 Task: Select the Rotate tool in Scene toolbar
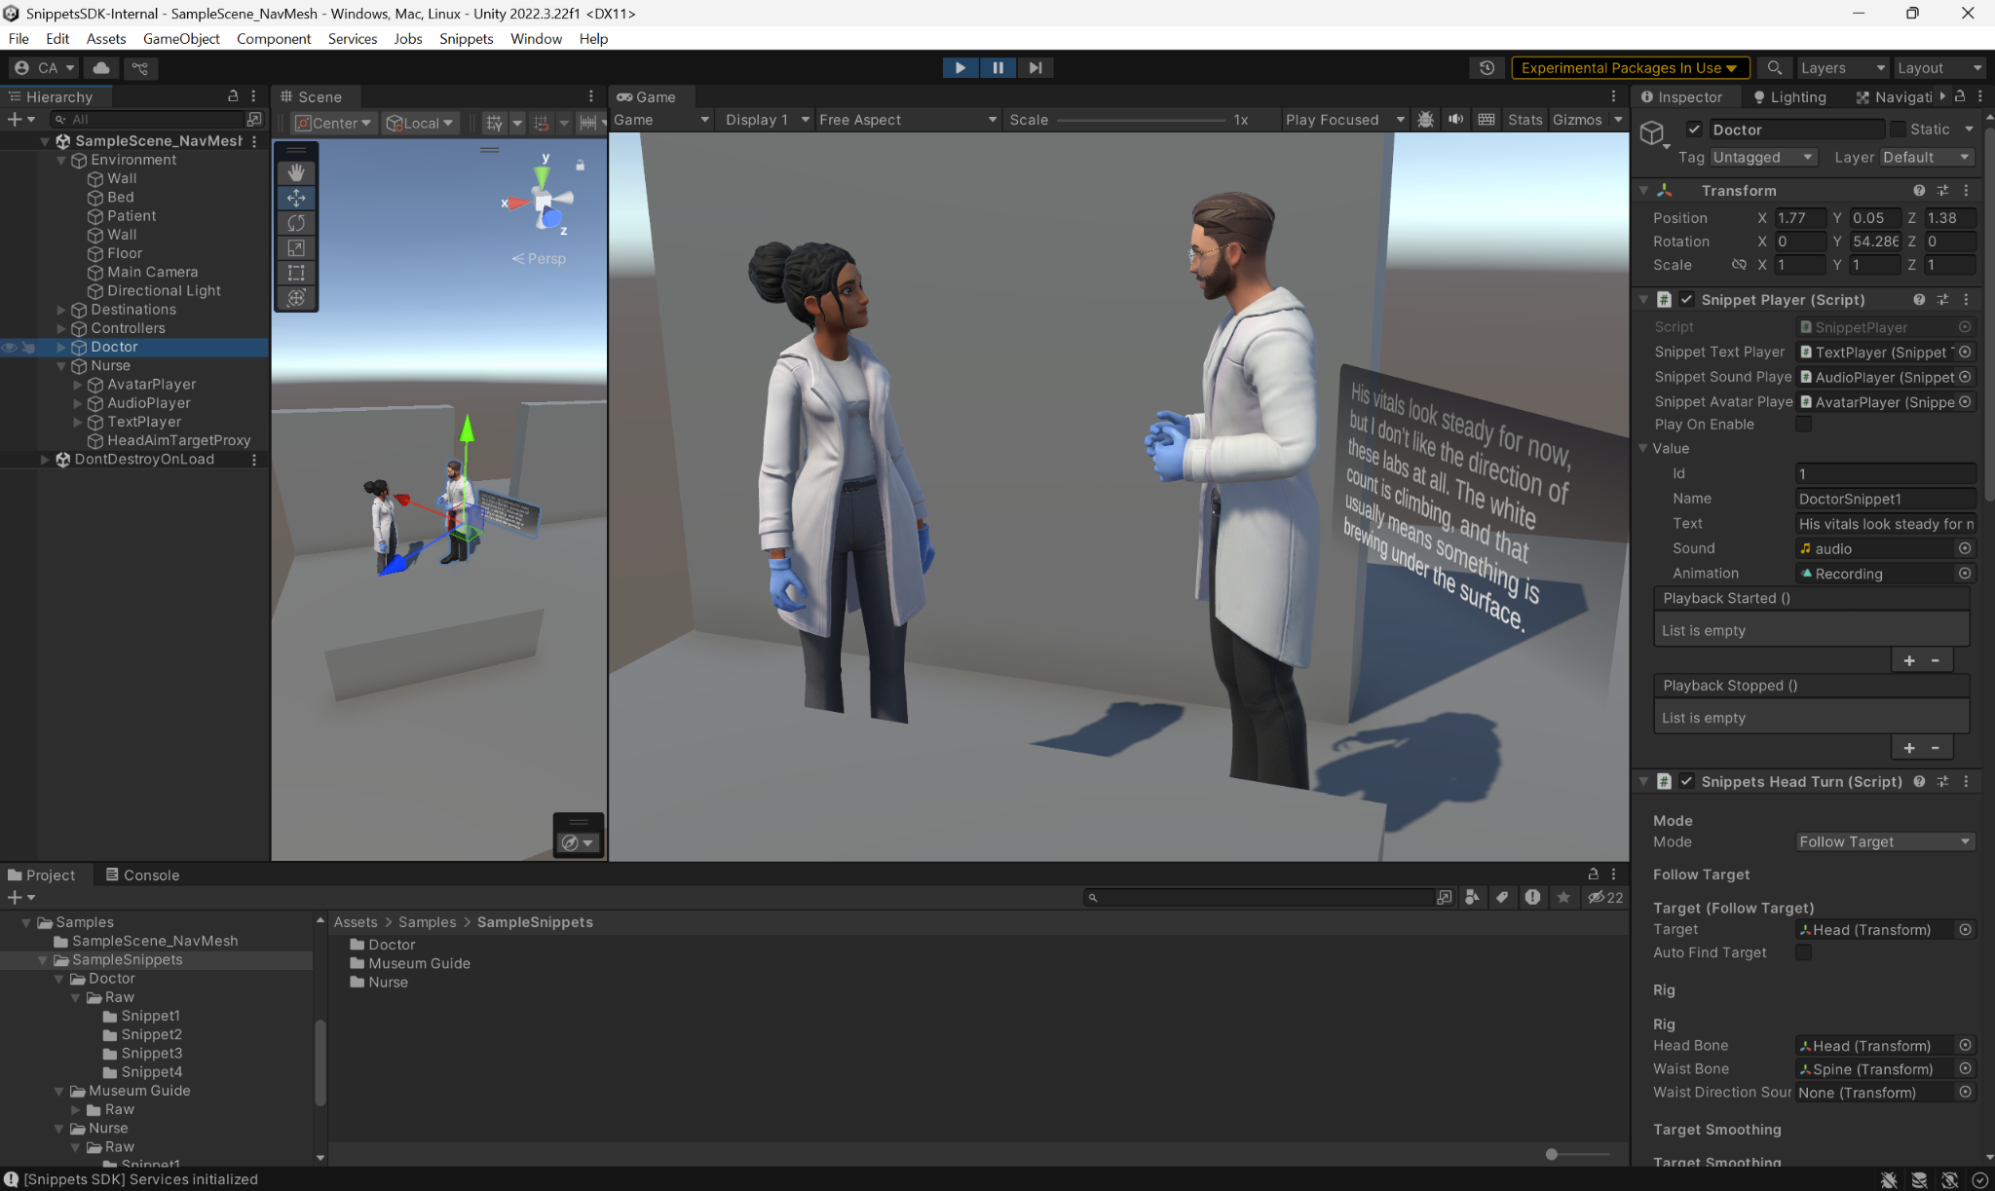[x=296, y=223]
